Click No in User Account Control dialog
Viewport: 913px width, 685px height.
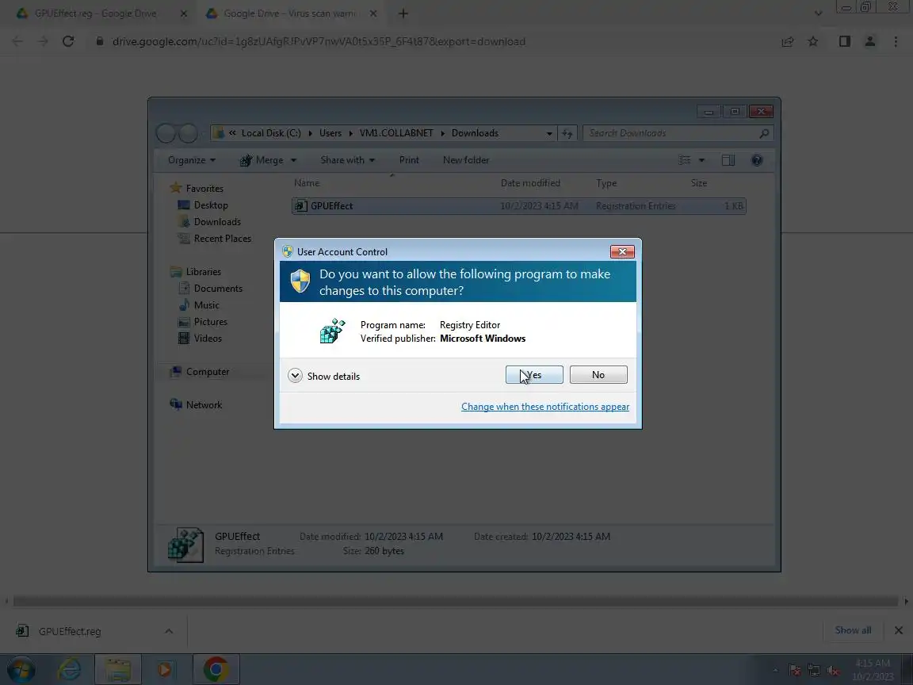click(598, 374)
